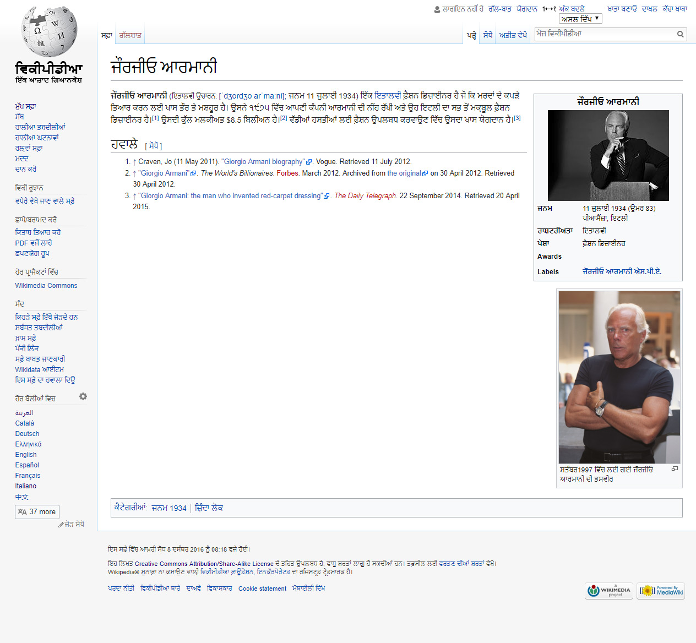Switch to the Italiano version

point(26,486)
